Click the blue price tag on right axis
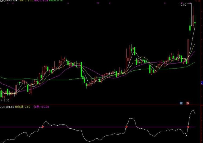Viewport: 203px width, 143px height. coord(202,83)
